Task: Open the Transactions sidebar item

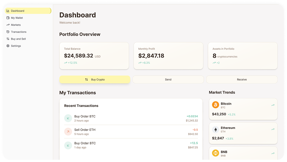Action: click(x=19, y=32)
